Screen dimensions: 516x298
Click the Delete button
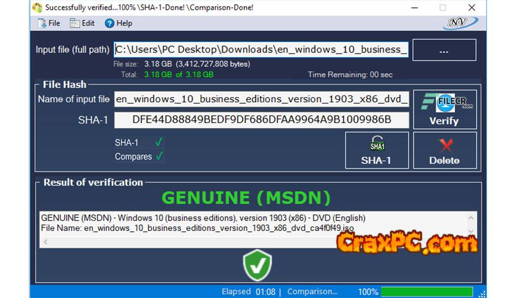pos(444,150)
